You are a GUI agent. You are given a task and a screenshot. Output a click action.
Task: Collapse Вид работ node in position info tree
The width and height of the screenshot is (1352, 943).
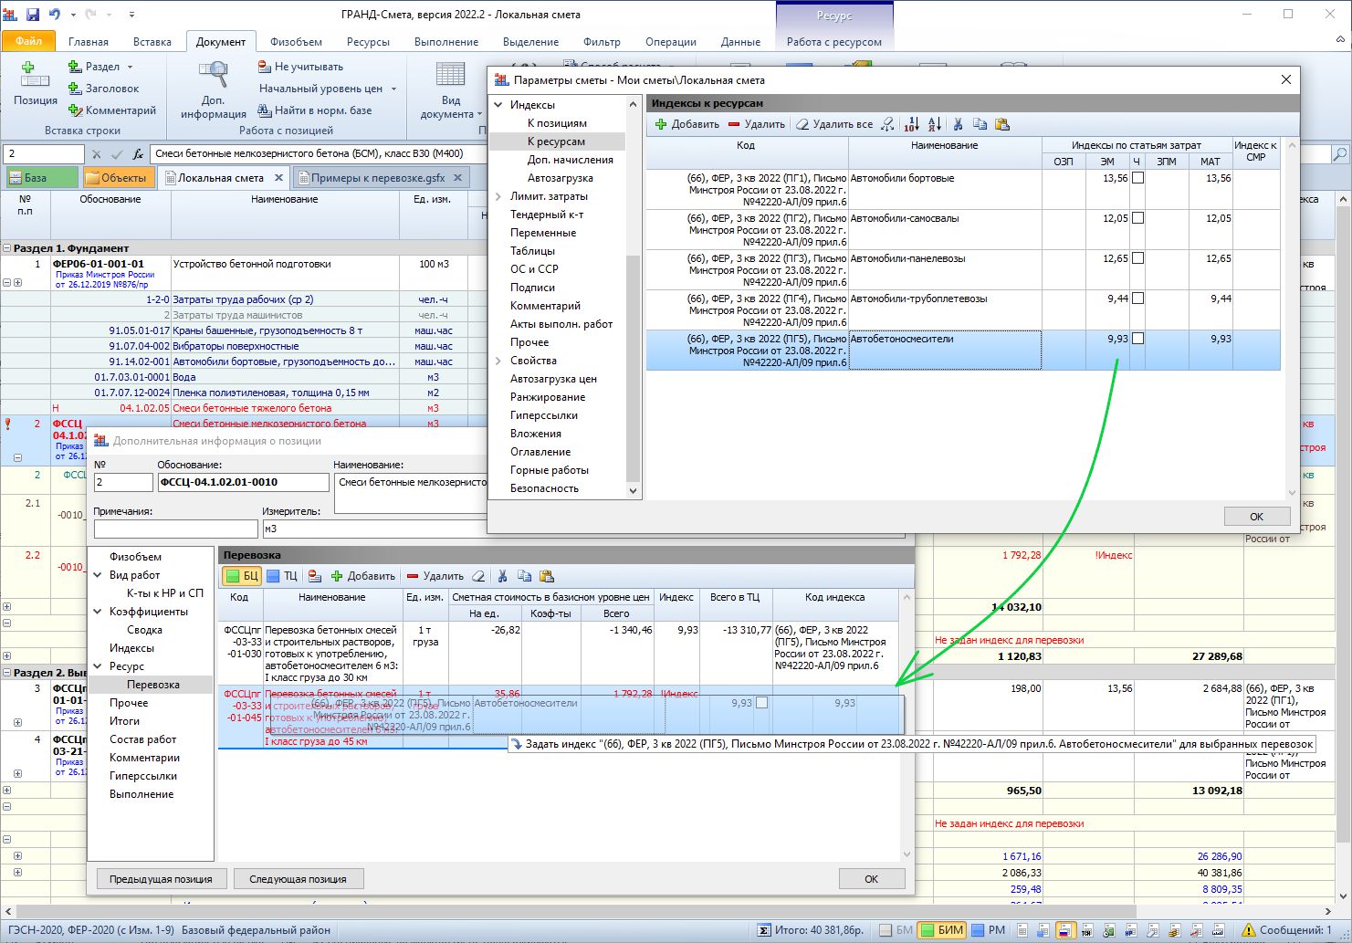(x=98, y=575)
